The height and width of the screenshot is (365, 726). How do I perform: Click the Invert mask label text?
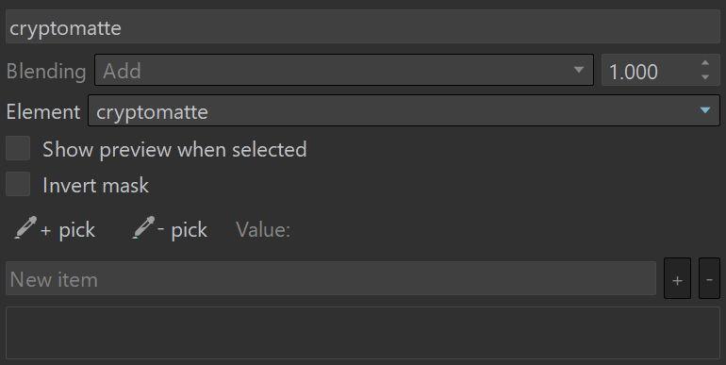coord(96,185)
